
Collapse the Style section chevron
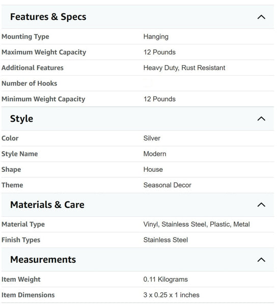coord(261,118)
